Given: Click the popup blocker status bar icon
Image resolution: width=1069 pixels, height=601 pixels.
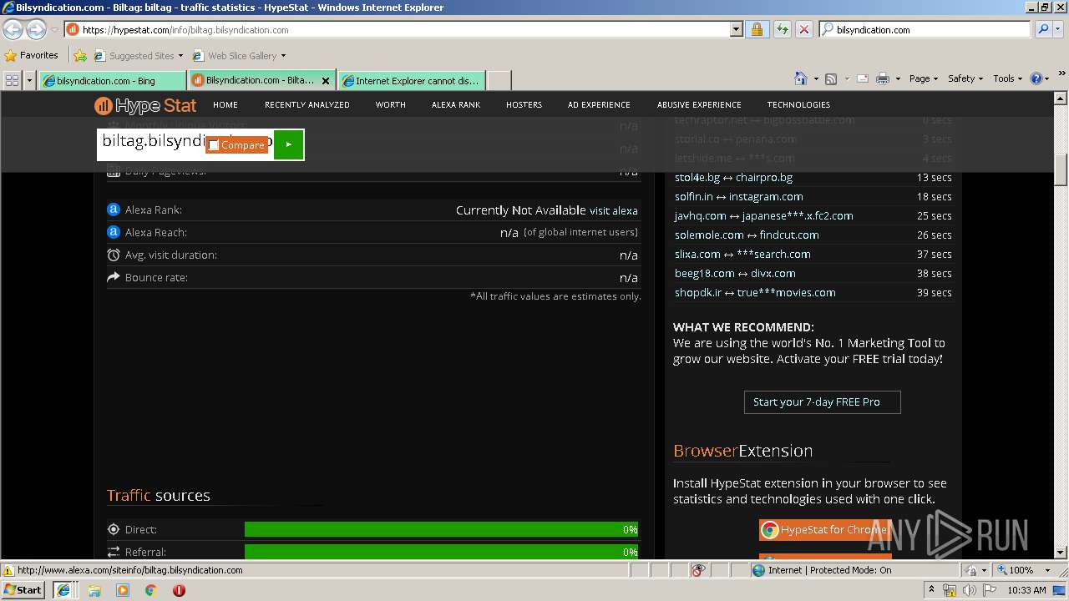Looking at the screenshot, I should (x=698, y=570).
